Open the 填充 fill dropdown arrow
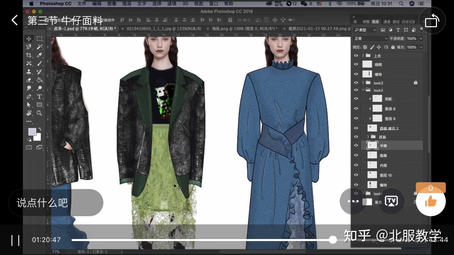This screenshot has width=454, height=255. [421, 47]
